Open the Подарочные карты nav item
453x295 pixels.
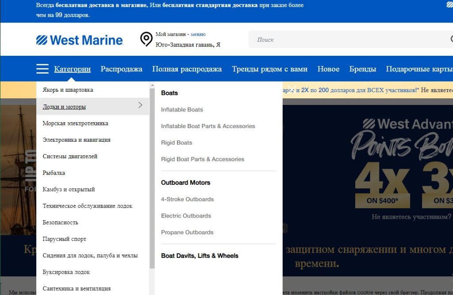419,69
